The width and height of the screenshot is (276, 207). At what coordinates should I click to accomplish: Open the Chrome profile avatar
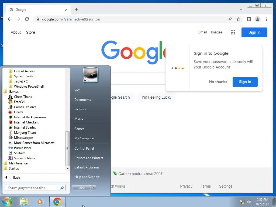(257, 19)
